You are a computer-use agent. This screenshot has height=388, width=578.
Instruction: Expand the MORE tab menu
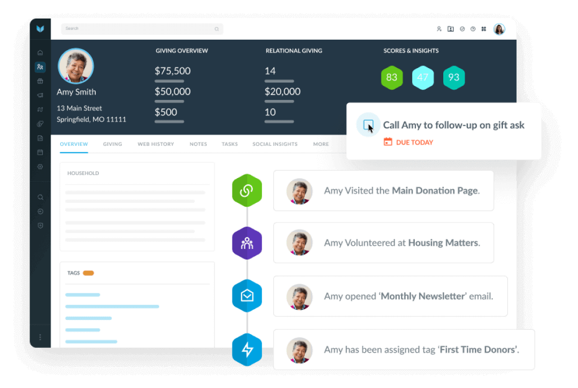tap(321, 144)
